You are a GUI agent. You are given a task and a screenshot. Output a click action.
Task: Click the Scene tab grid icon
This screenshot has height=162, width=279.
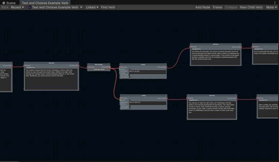point(4,3)
